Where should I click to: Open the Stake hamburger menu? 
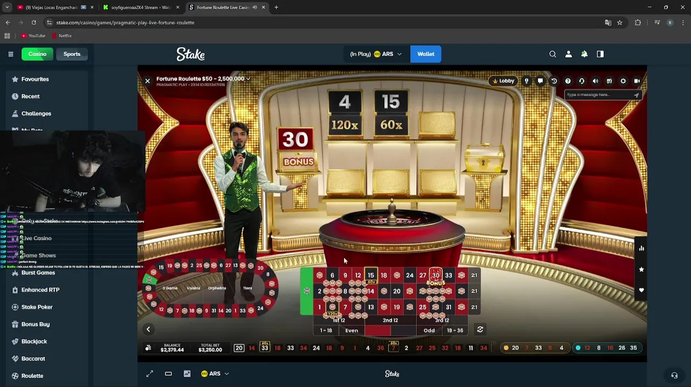(10, 54)
